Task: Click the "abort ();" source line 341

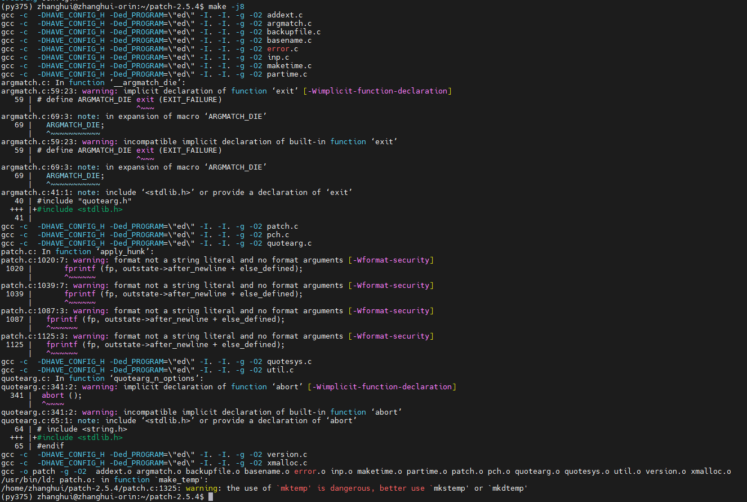Action: pos(62,395)
